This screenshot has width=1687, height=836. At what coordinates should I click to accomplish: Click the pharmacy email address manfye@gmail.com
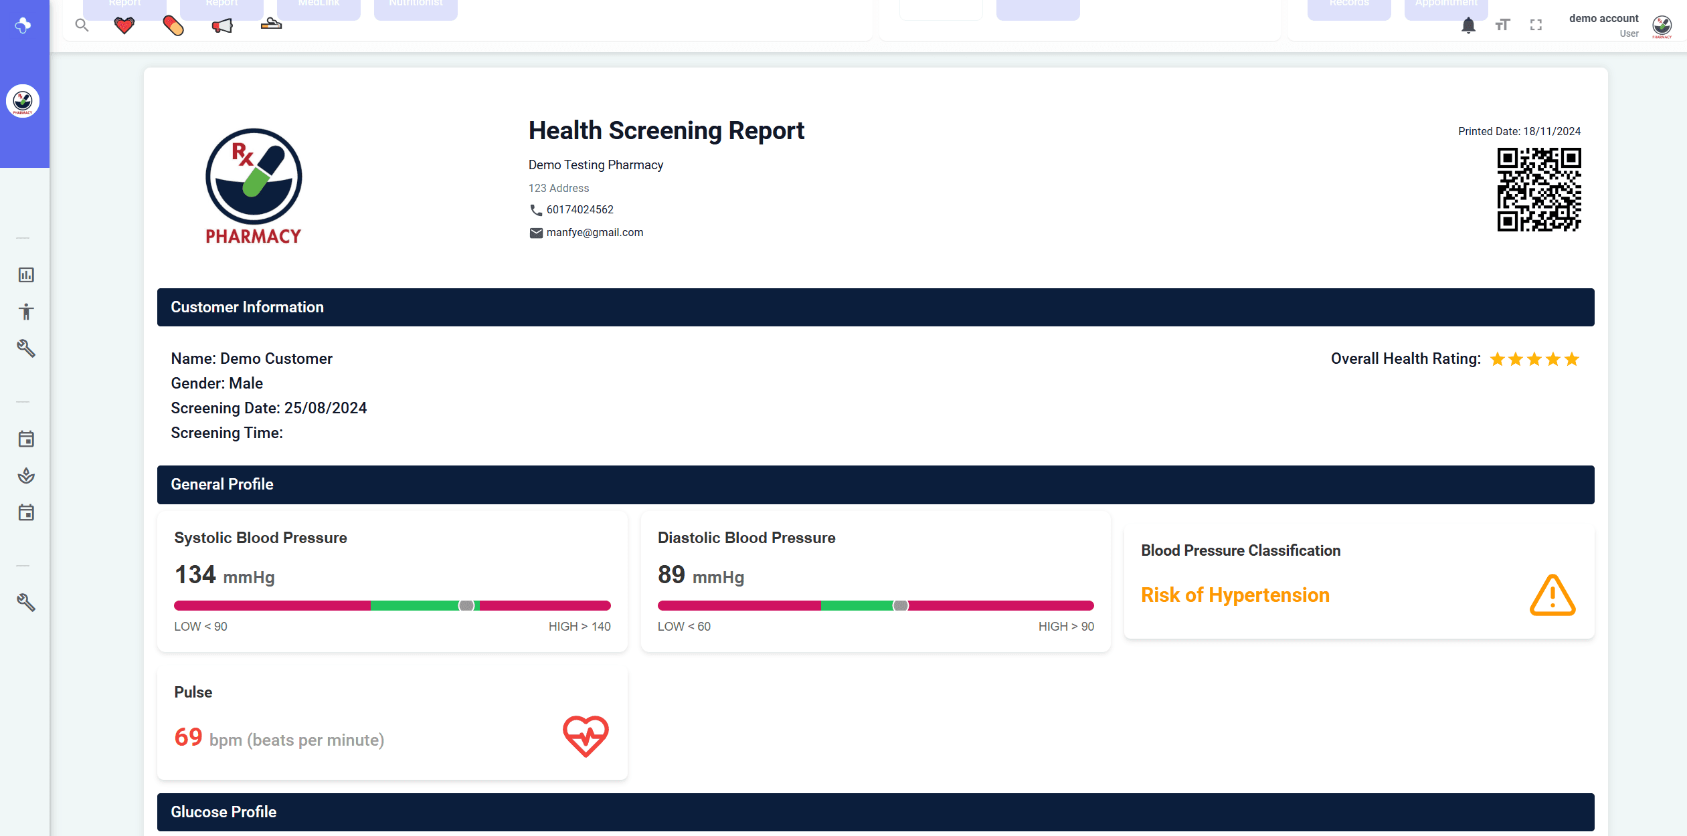[x=594, y=233]
